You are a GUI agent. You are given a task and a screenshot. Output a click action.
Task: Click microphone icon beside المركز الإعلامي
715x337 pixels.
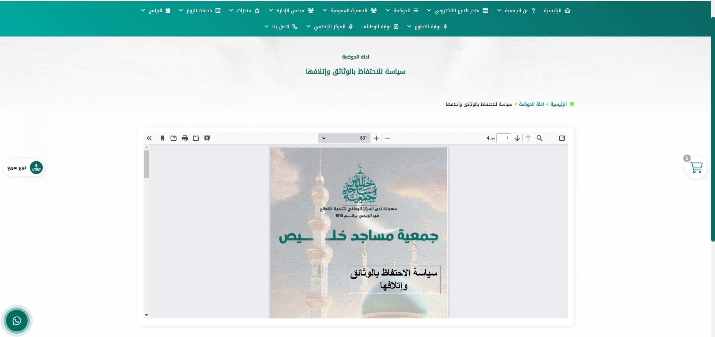point(351,27)
